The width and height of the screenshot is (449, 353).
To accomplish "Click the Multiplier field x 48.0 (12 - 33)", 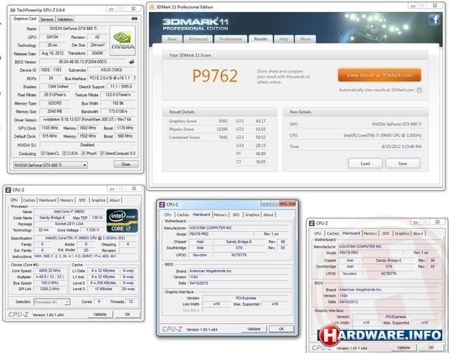I will point(50,277).
